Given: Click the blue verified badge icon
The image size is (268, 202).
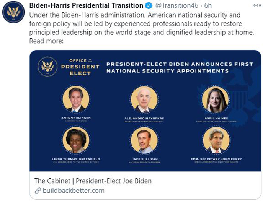Looking at the screenshot, I should click(149, 5).
